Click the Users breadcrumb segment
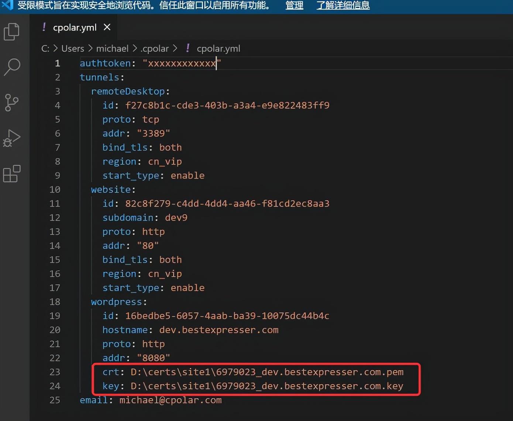513x421 pixels. (x=73, y=48)
